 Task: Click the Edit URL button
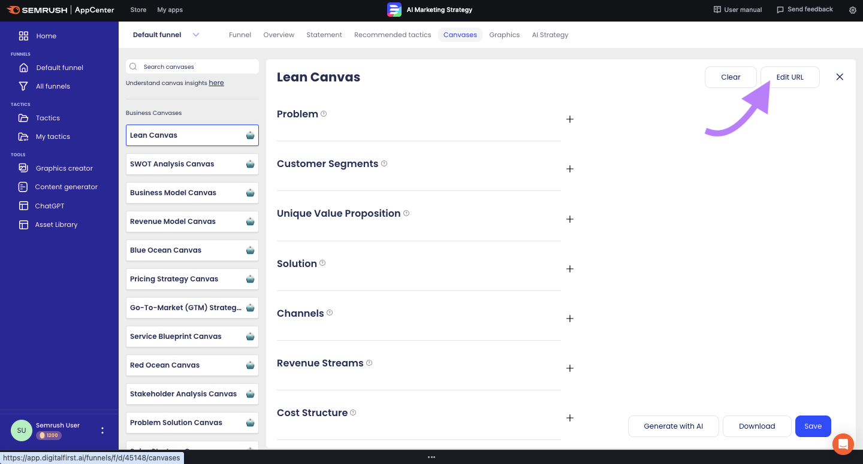(x=789, y=77)
